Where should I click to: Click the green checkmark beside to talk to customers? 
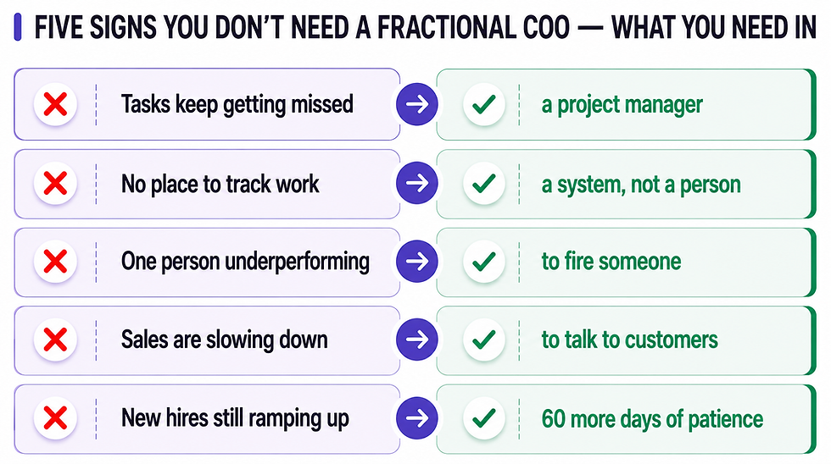[x=484, y=340]
